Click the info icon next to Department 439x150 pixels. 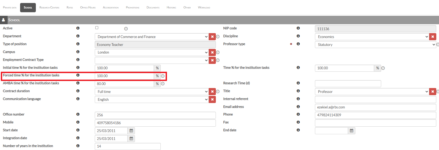point(78,36)
